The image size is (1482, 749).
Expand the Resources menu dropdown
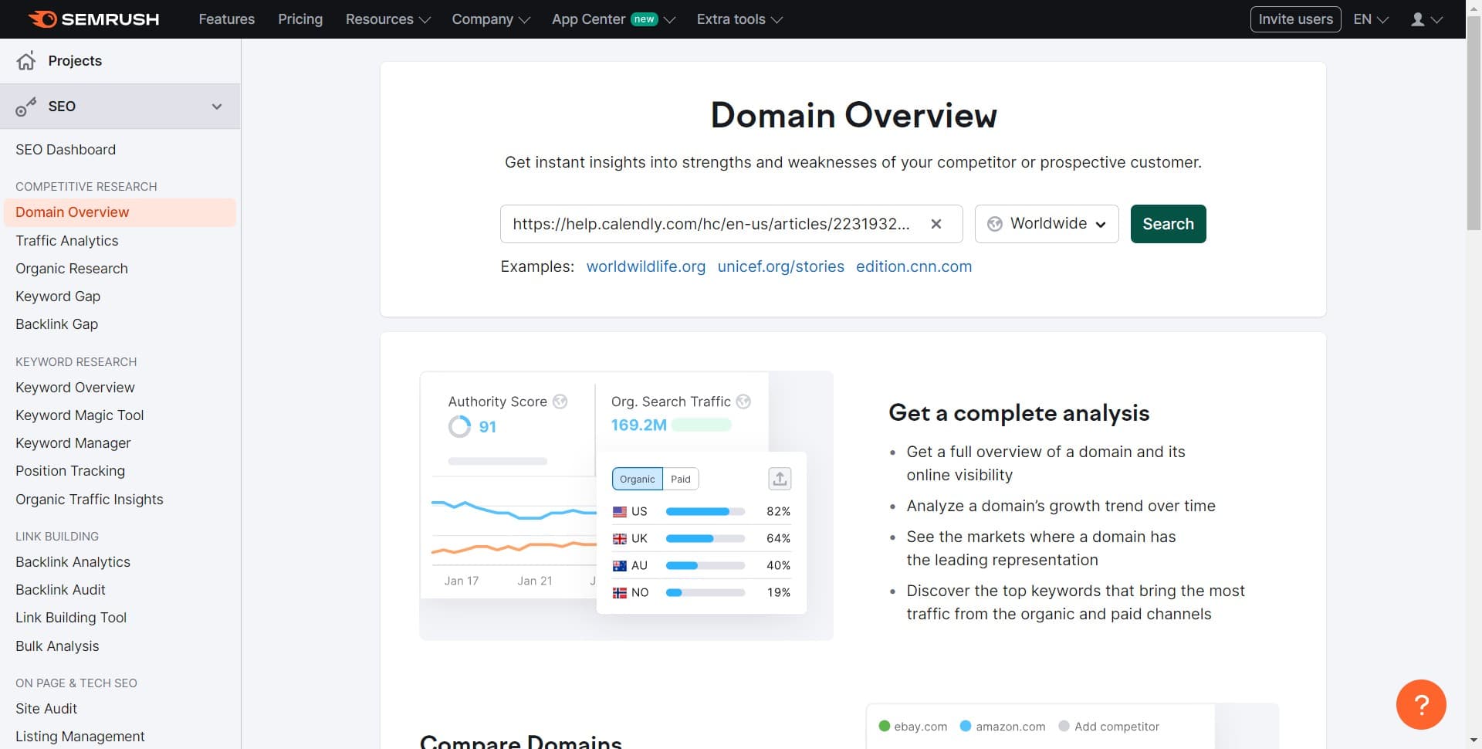pyautogui.click(x=387, y=19)
